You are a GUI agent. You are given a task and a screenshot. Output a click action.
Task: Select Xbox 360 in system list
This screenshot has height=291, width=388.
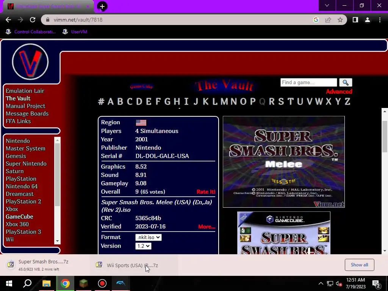pos(17,224)
